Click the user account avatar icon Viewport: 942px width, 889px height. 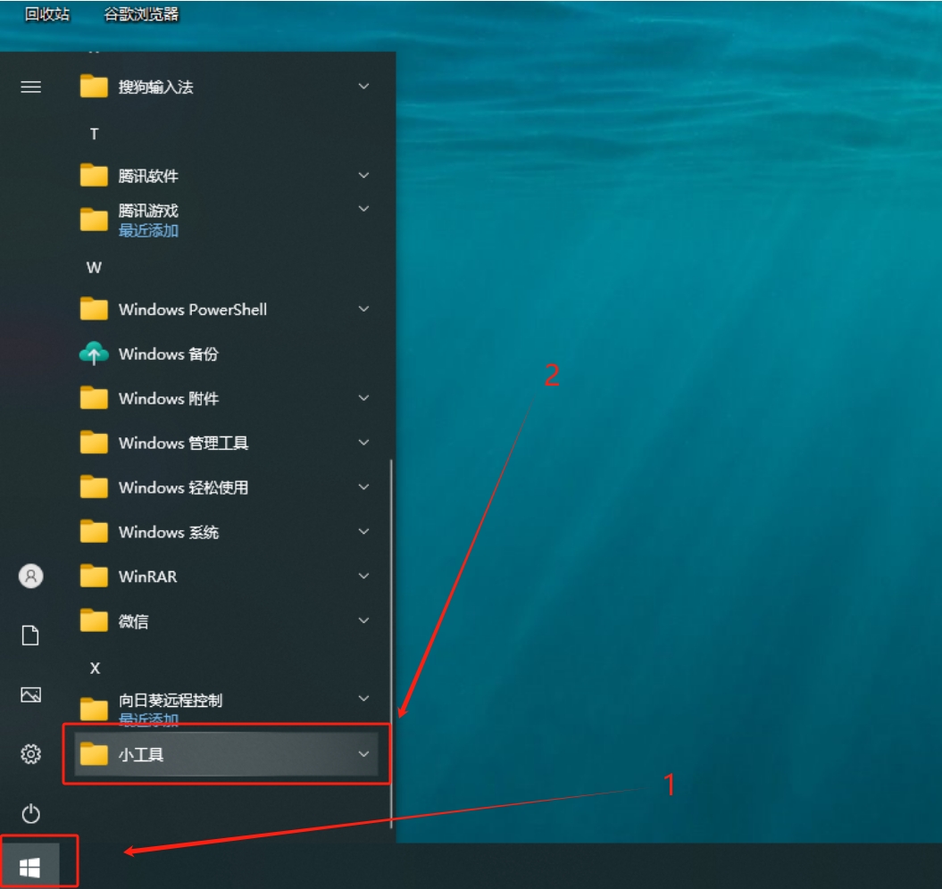(x=31, y=576)
